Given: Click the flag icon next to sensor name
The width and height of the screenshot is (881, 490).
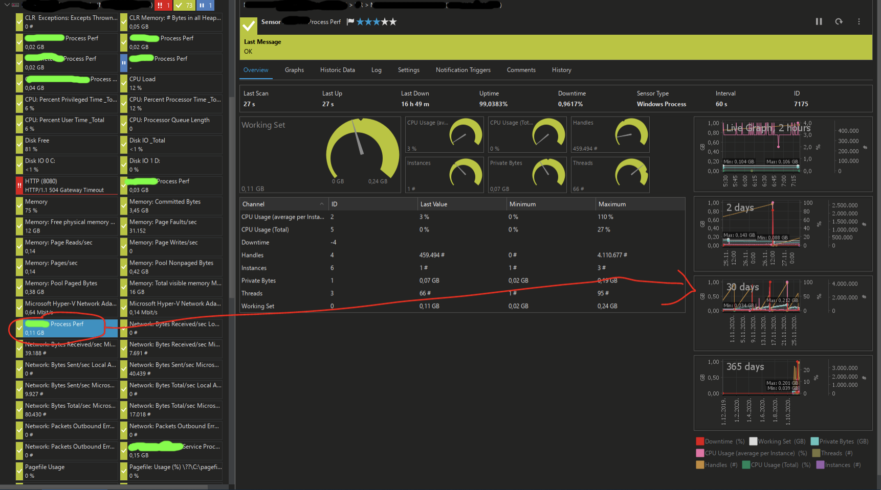Looking at the screenshot, I should [350, 21].
